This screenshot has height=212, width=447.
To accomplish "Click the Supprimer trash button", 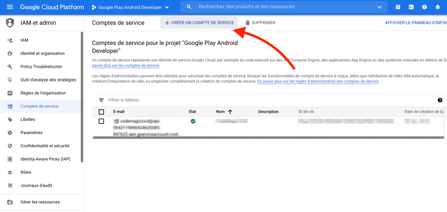I will coord(260,23).
